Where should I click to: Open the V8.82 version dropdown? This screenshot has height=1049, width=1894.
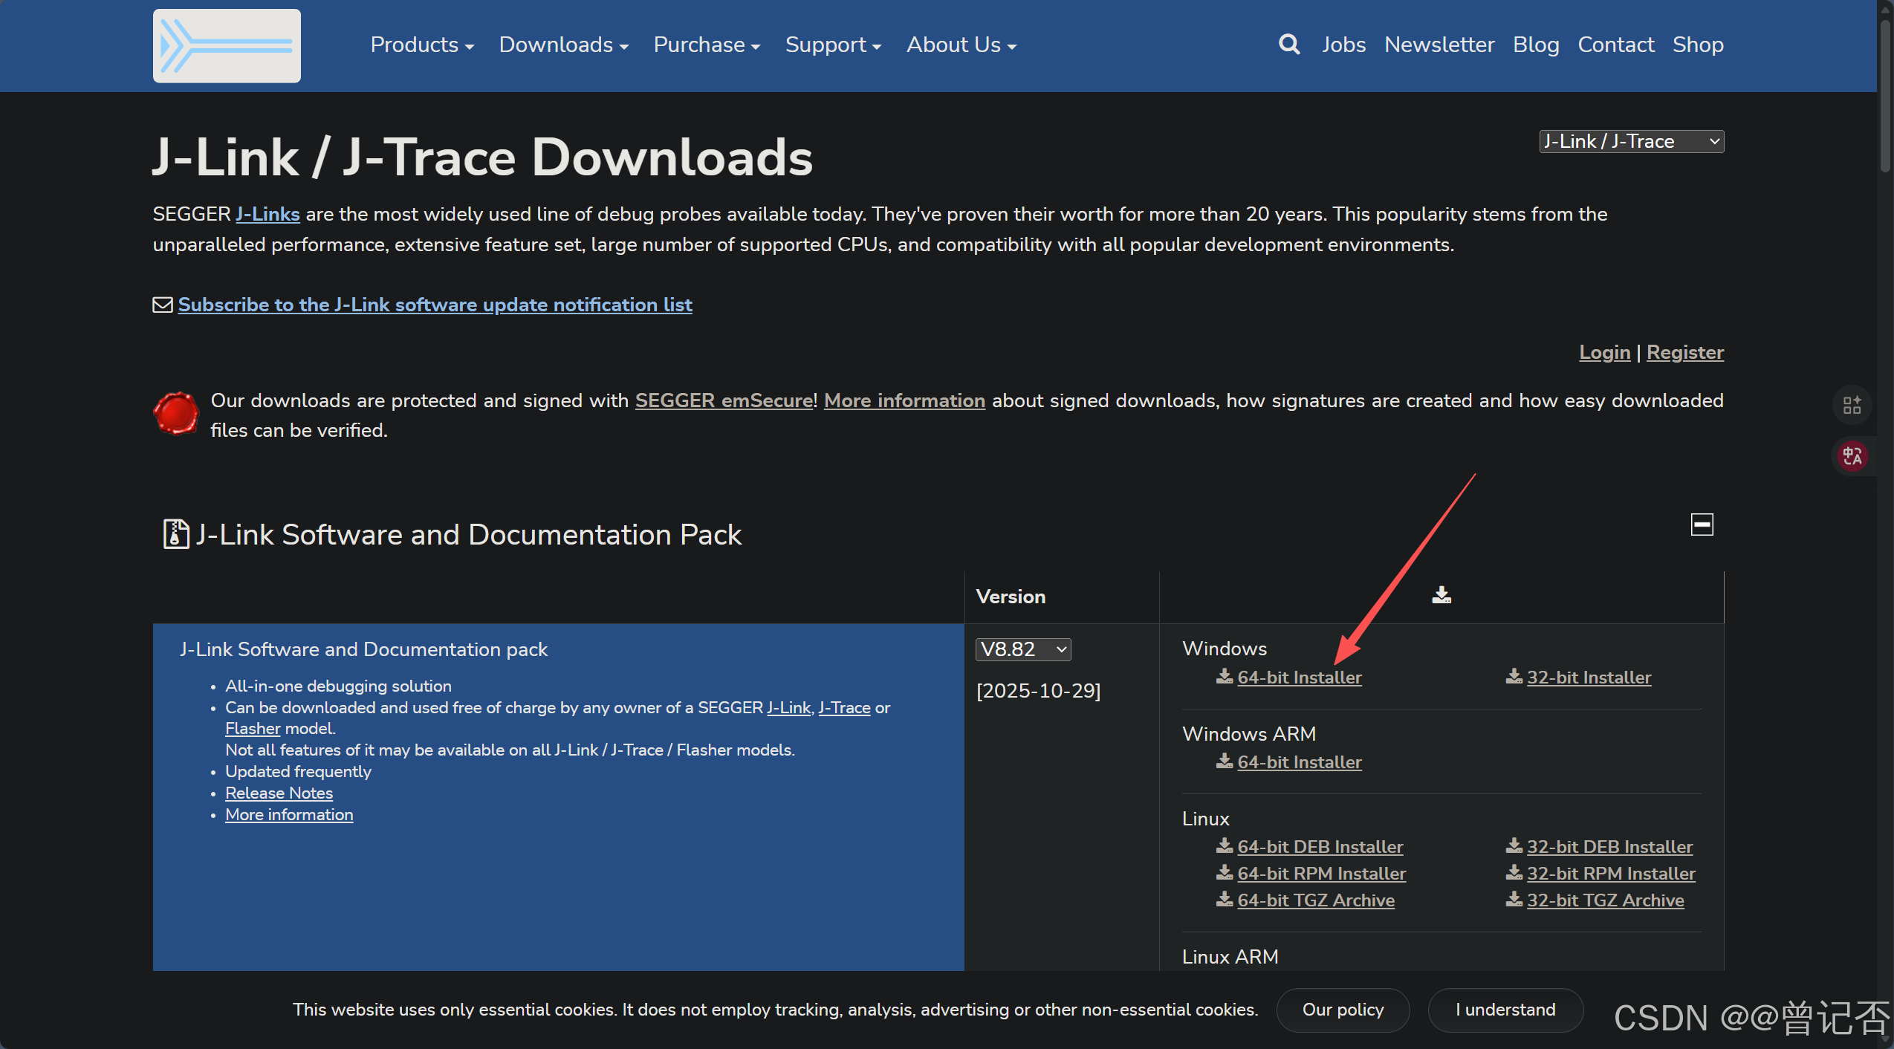(1022, 649)
